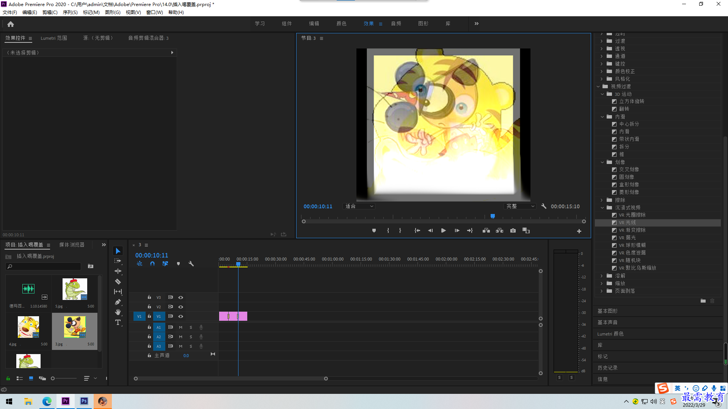Open the zoom level 适合 dropdown
Image resolution: width=728 pixels, height=409 pixels.
359,206
